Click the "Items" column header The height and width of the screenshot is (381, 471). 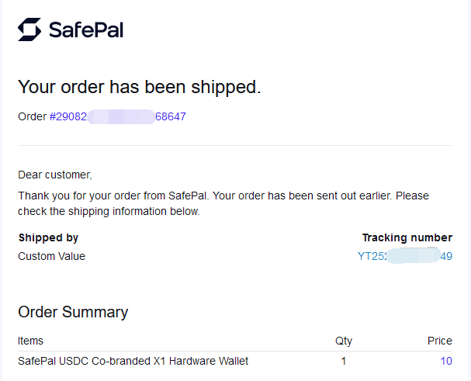[x=31, y=341]
